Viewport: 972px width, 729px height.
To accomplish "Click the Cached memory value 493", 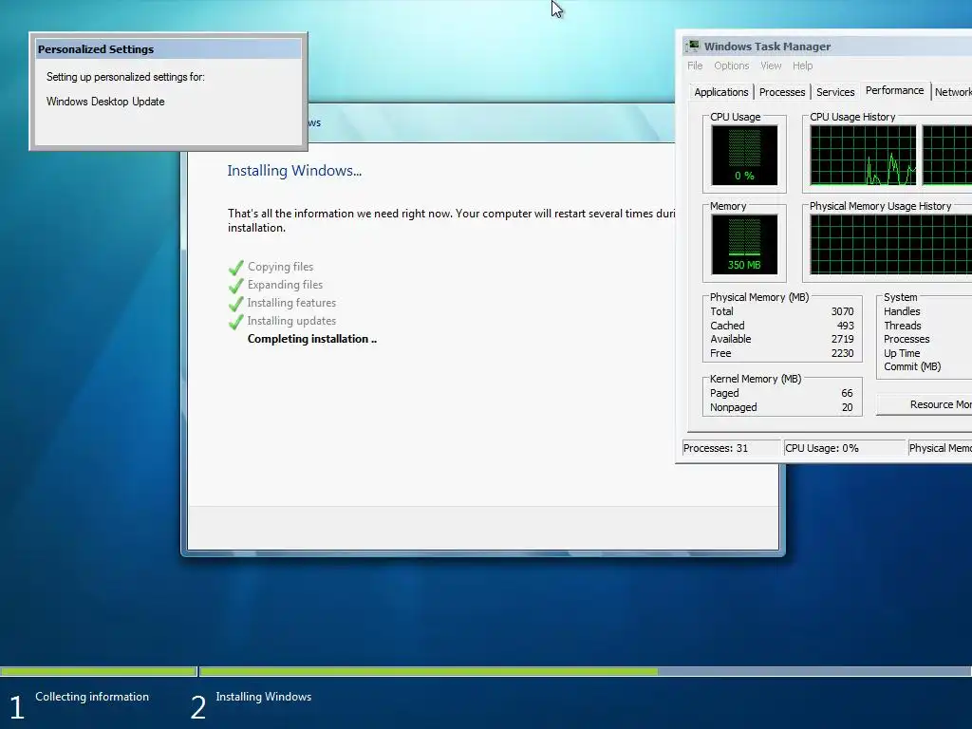I will tap(846, 326).
